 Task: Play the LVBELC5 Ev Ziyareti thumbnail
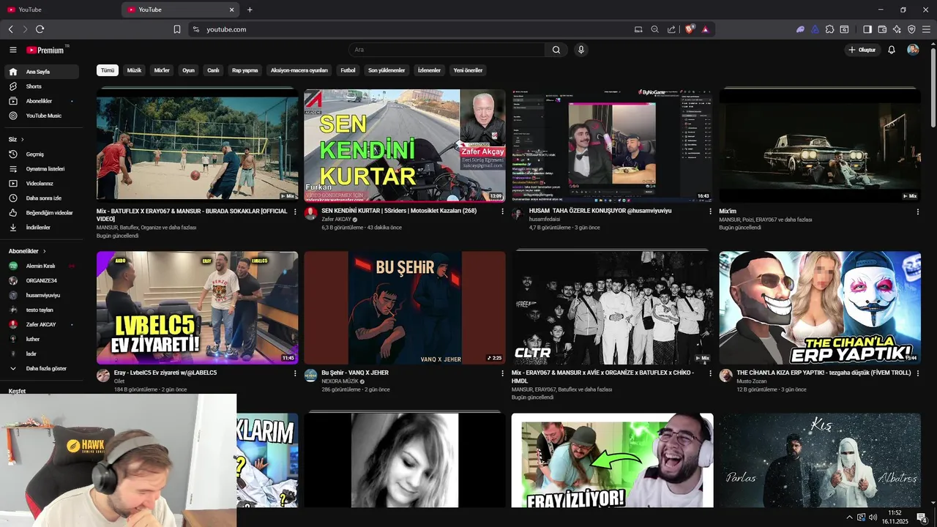[x=197, y=307]
